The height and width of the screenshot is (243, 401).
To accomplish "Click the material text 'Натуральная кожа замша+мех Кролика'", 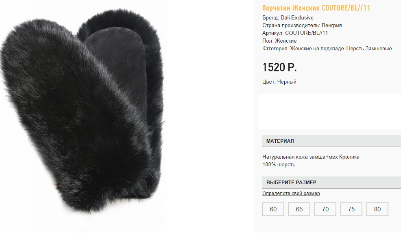I will click(x=311, y=157).
